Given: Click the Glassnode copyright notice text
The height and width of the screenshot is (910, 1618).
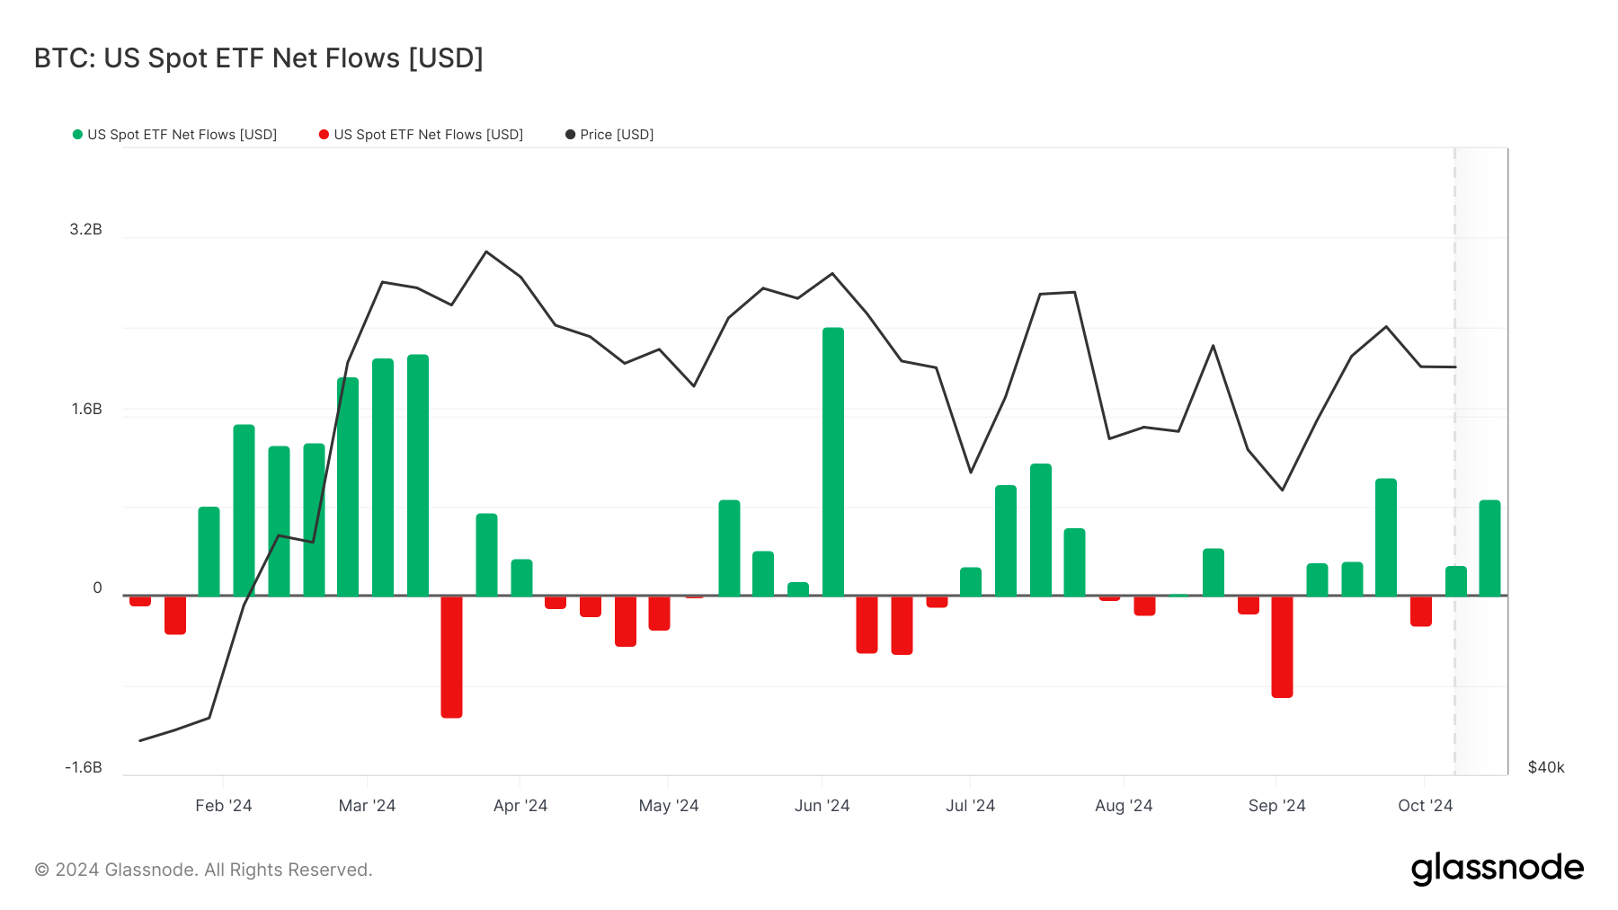Looking at the screenshot, I should pyautogui.click(x=203, y=870).
